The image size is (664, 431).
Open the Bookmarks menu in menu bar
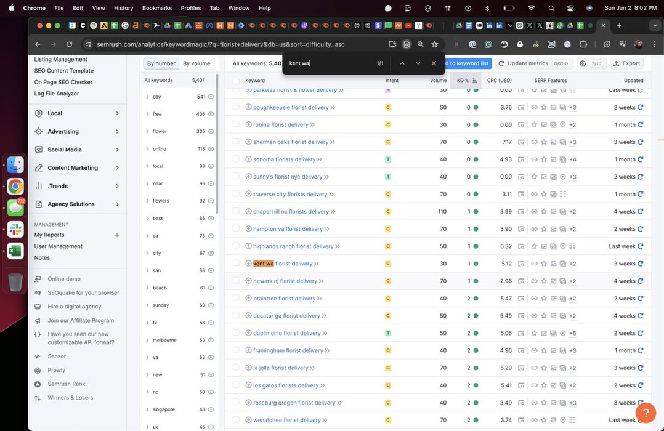pyautogui.click(x=156, y=8)
